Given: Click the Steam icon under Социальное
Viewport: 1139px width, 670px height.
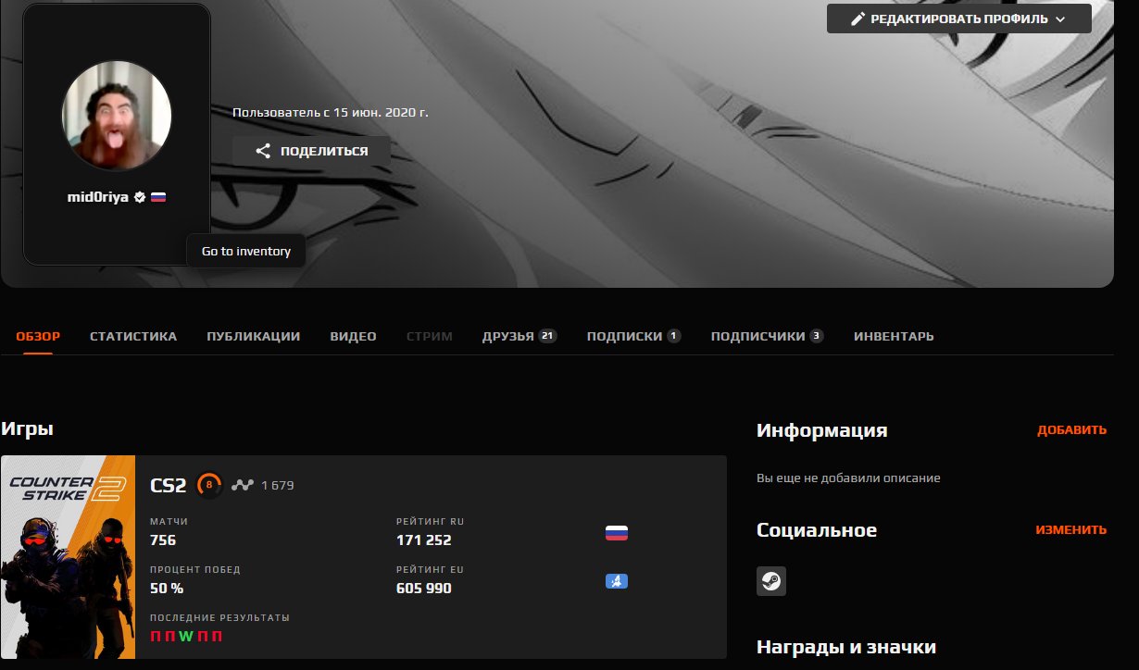Looking at the screenshot, I should point(771,581).
